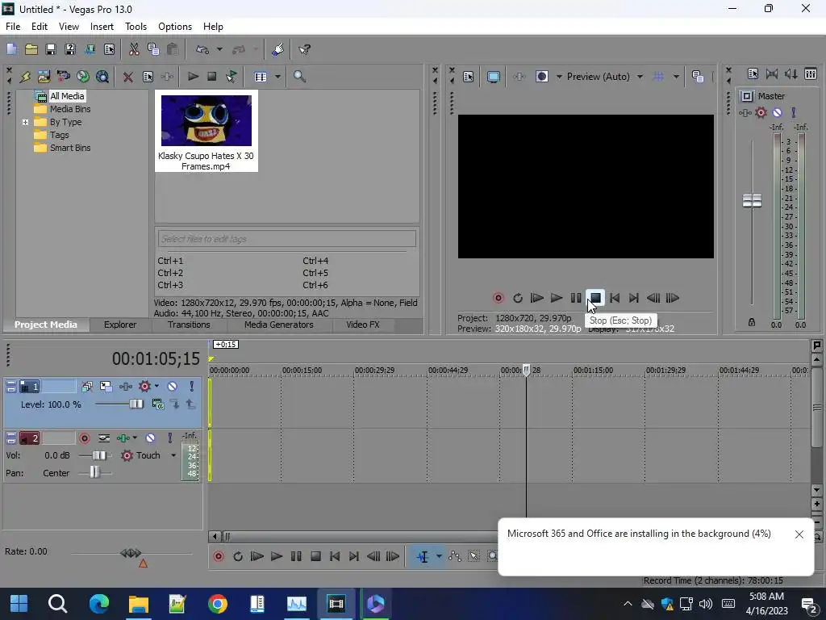Open Master Bus FX gear icon
The image size is (826, 620).
pyautogui.click(x=761, y=112)
